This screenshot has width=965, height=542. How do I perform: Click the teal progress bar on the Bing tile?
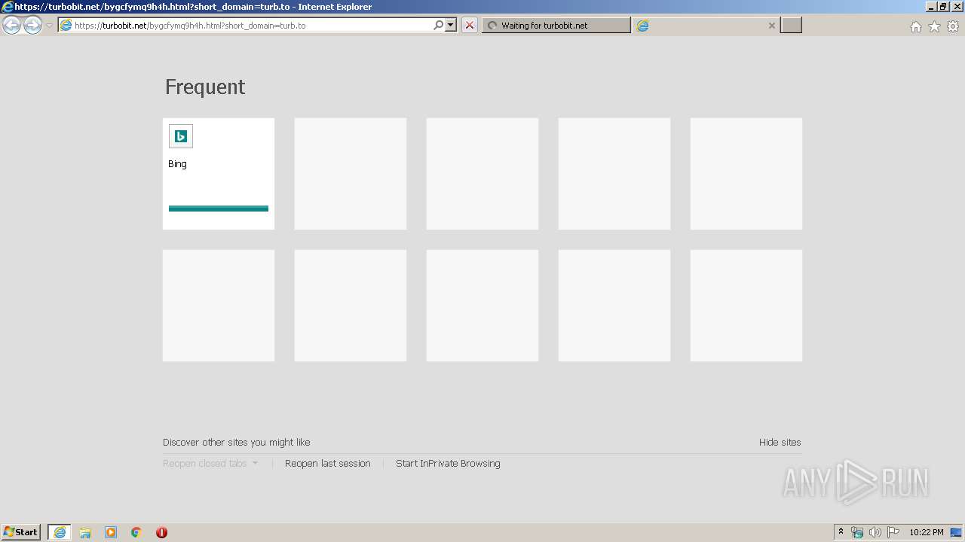coord(219,209)
